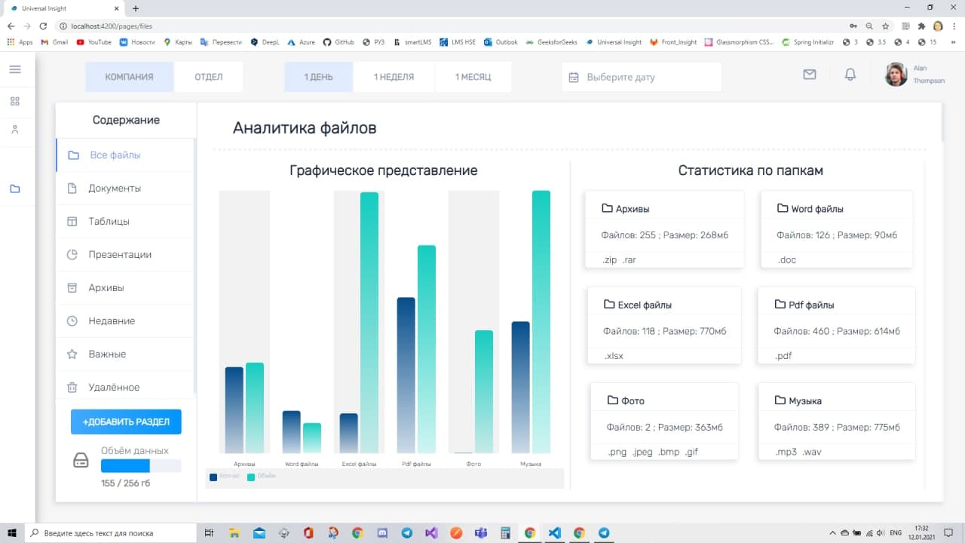Open Важные section
Viewport: 965px width, 543px height.
point(125,354)
